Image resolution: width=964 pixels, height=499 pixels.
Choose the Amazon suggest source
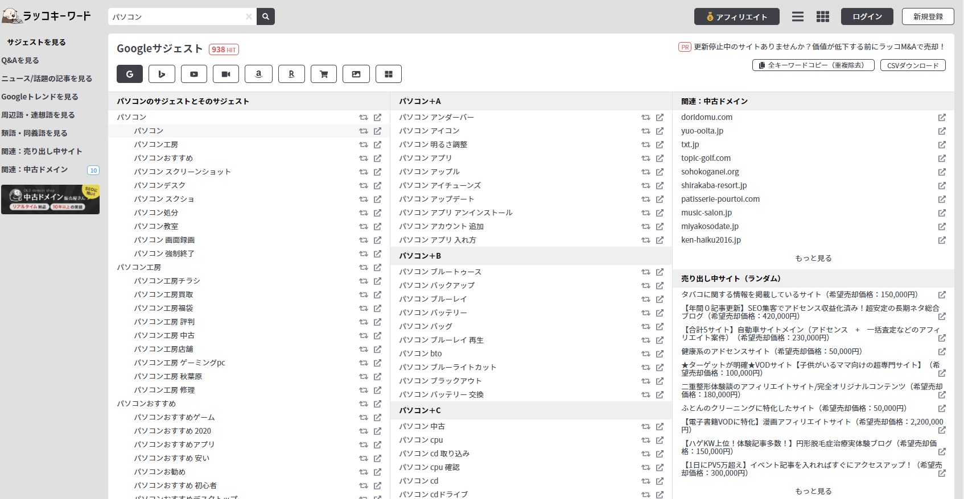click(x=258, y=74)
